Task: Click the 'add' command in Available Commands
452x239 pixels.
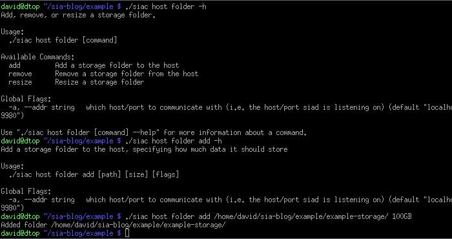Action: [x=14, y=65]
